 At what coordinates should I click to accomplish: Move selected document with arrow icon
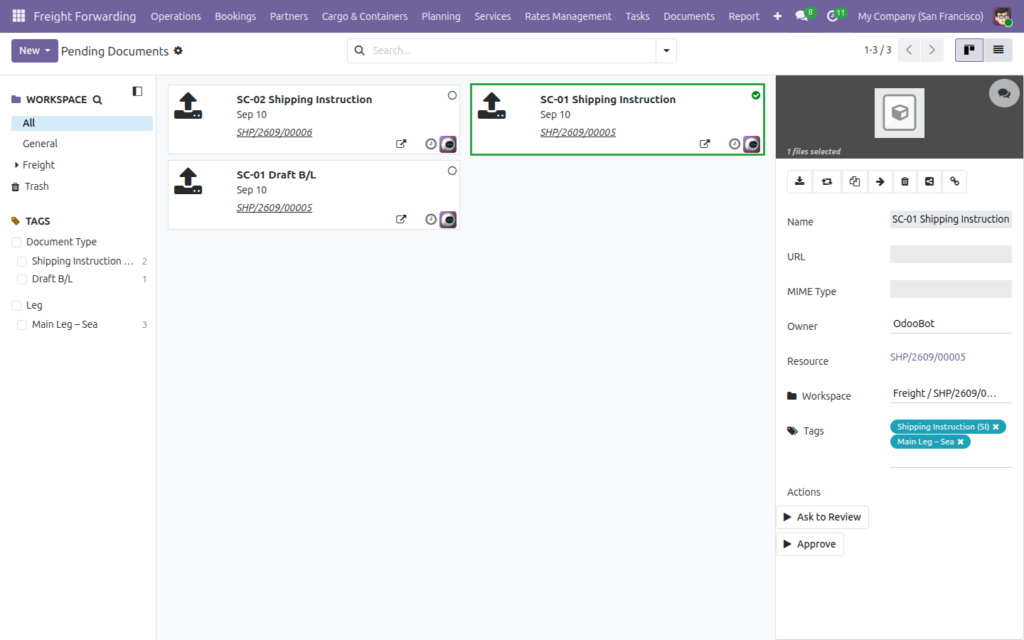point(880,181)
